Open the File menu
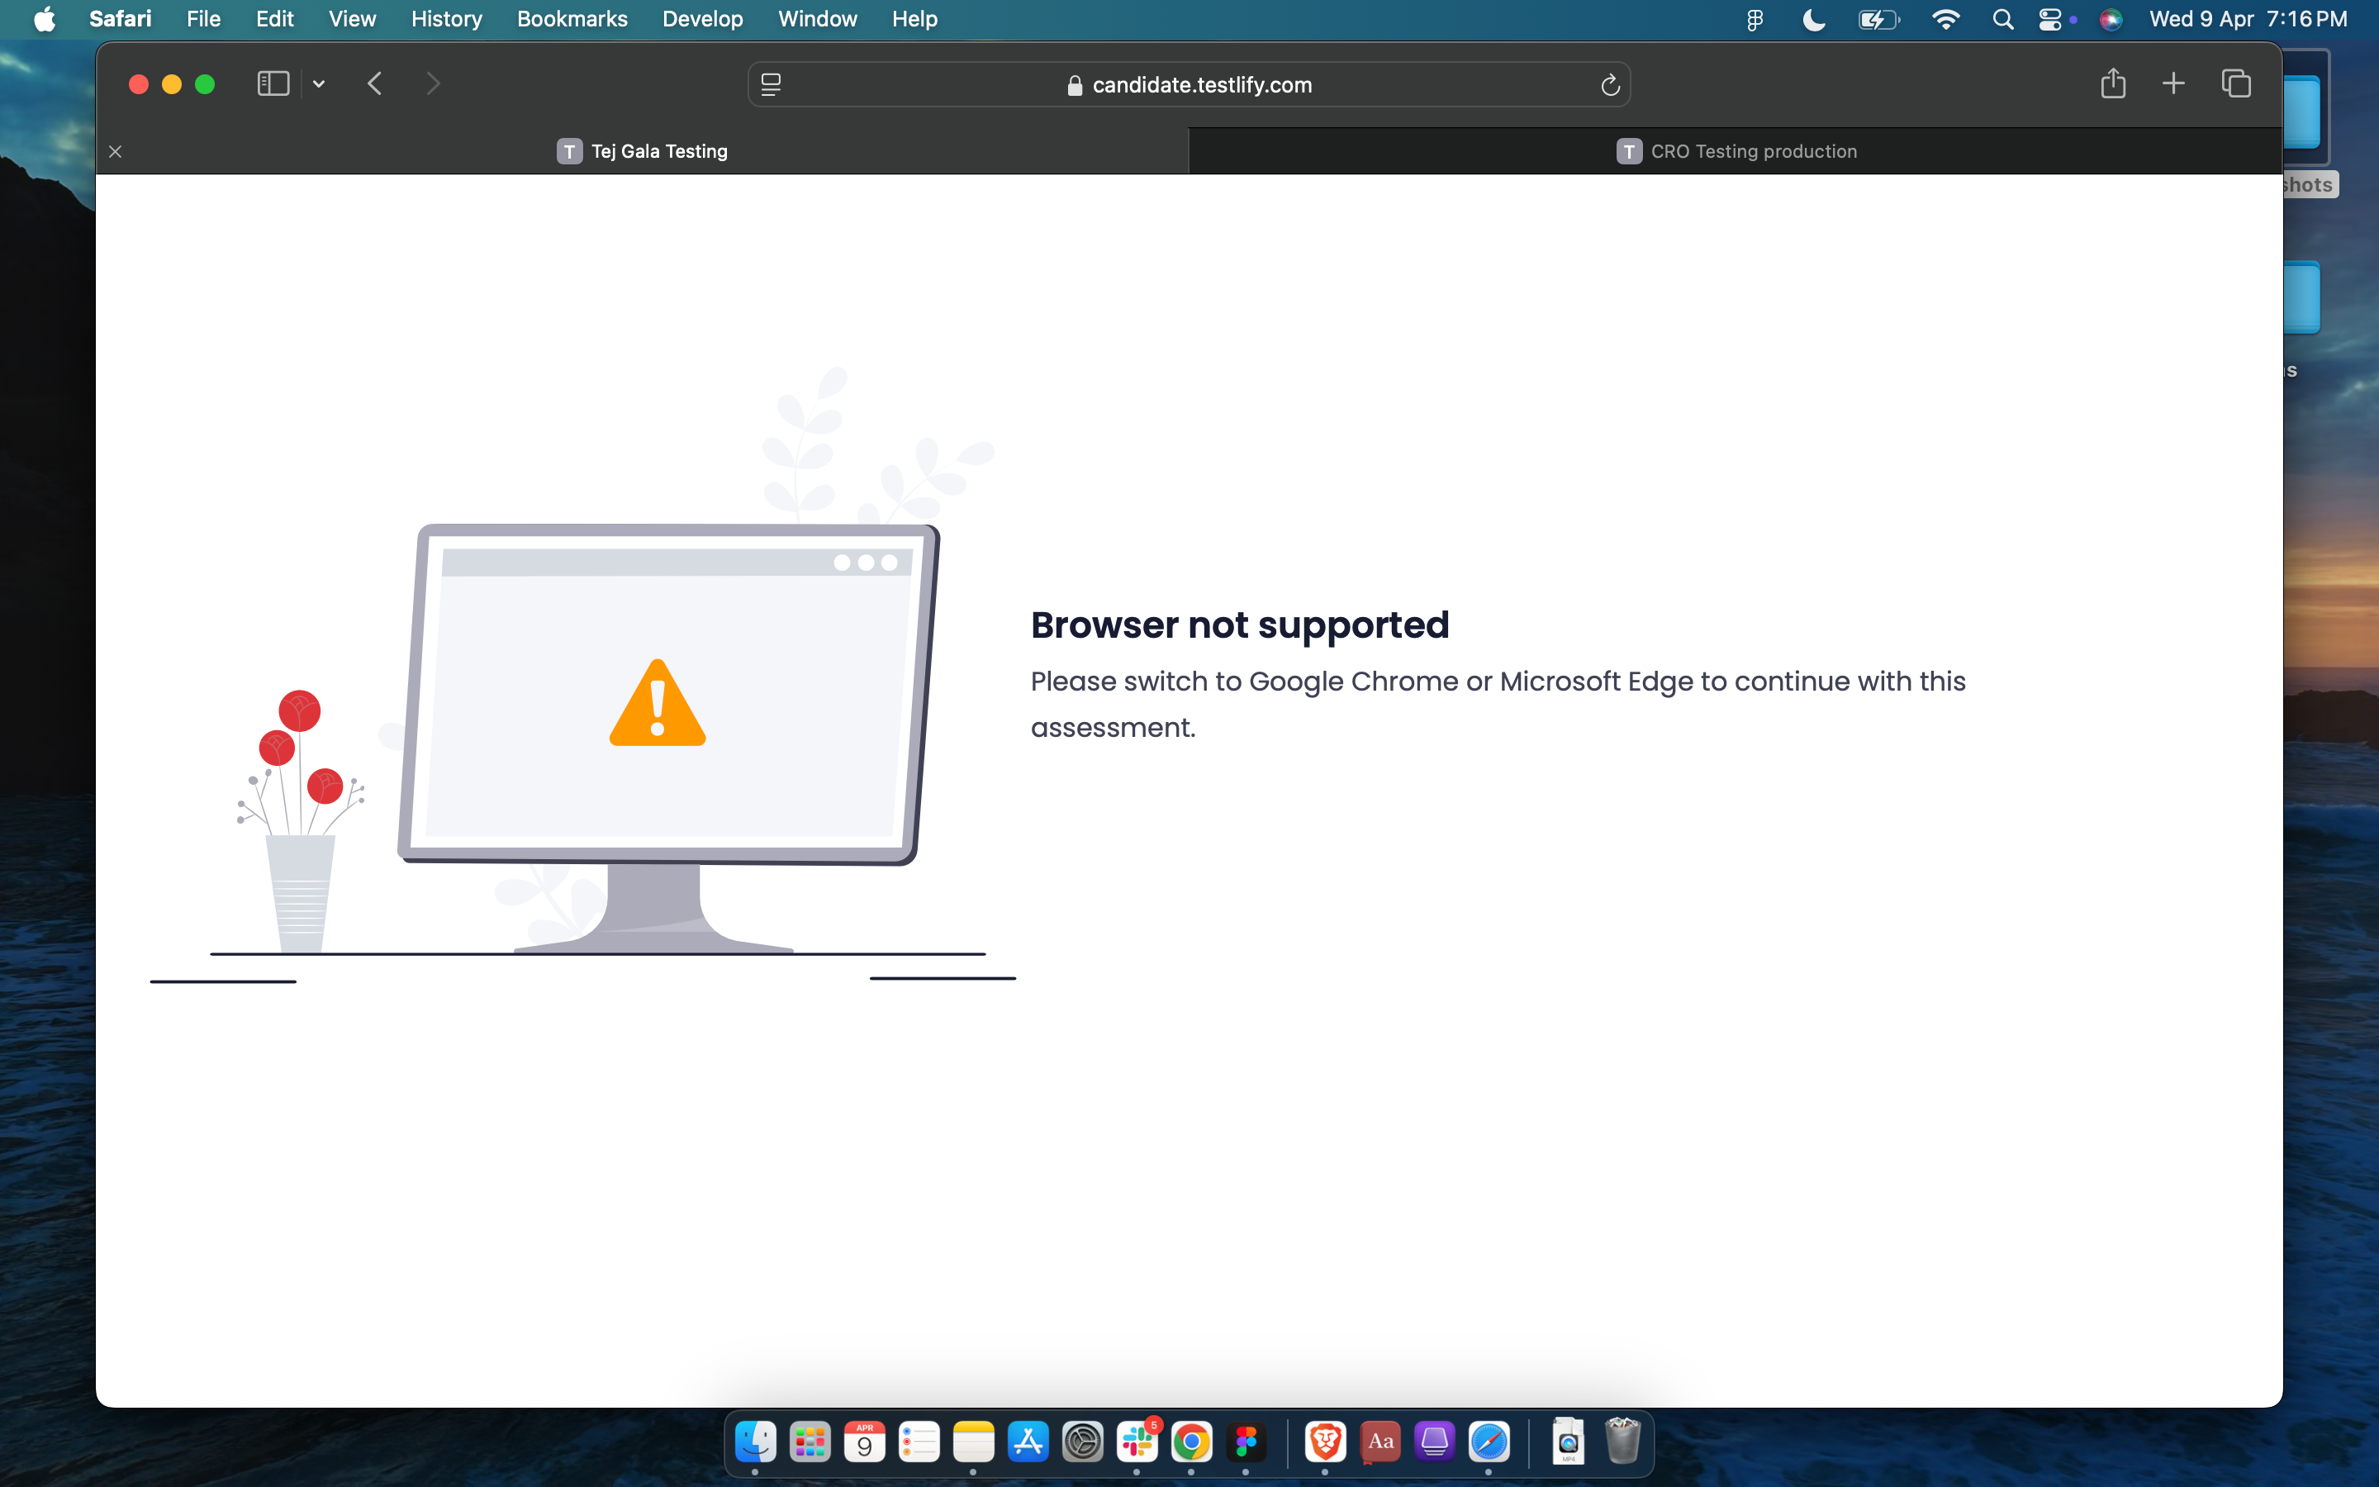The height and width of the screenshot is (1487, 2379). [203, 19]
